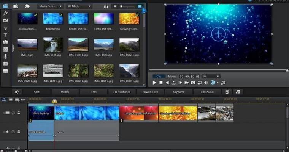This screenshot has width=289, height=152.
Task: Toggle lock on video track 1
Action: [19, 113]
